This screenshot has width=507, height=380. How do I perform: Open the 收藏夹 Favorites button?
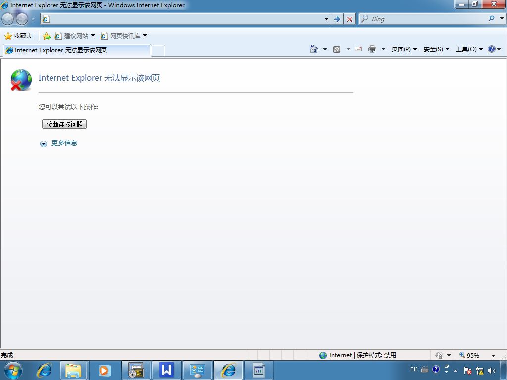[18, 36]
